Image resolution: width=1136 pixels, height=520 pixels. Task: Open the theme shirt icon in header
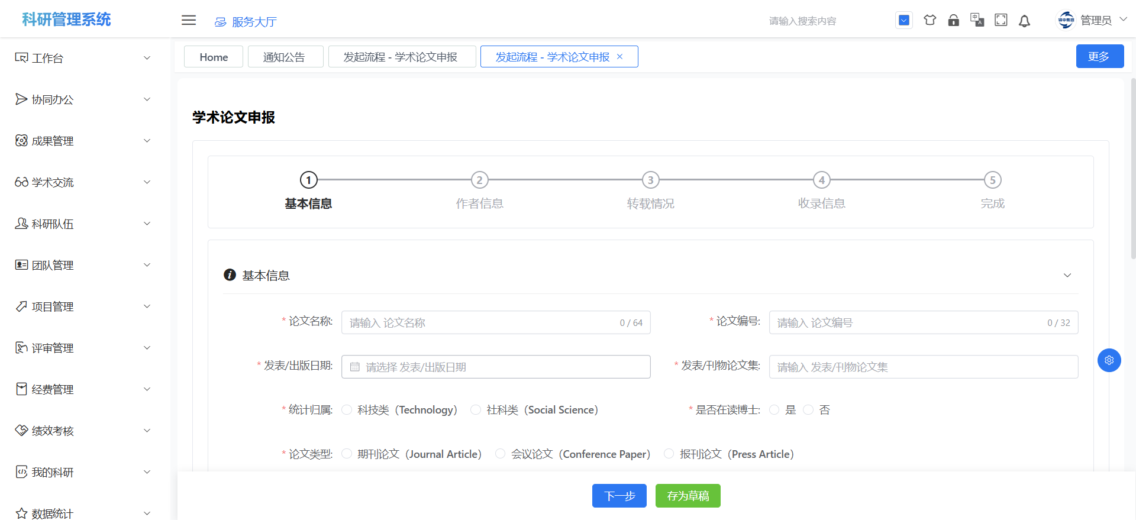point(930,20)
